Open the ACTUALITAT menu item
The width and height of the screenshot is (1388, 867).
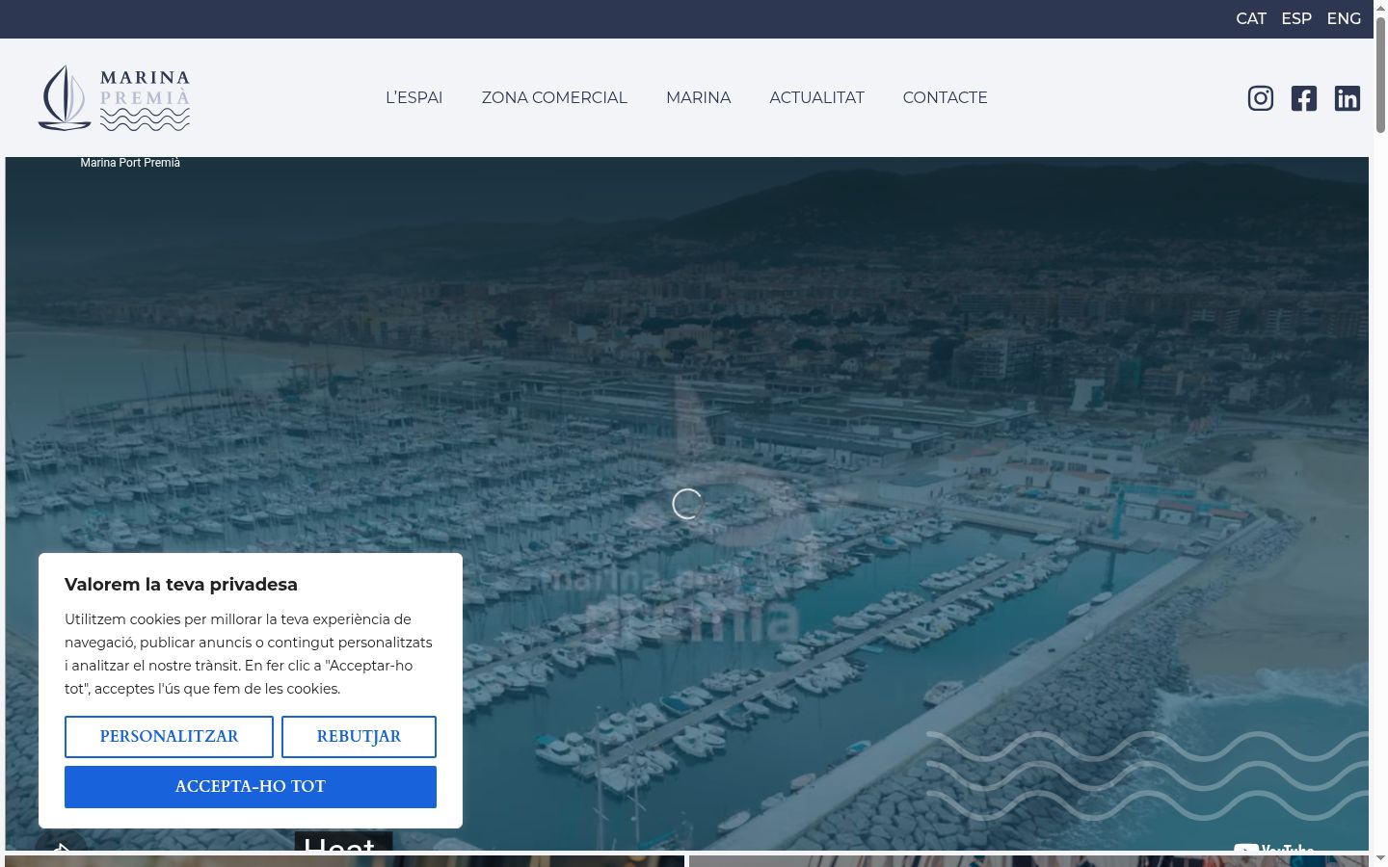point(816,97)
